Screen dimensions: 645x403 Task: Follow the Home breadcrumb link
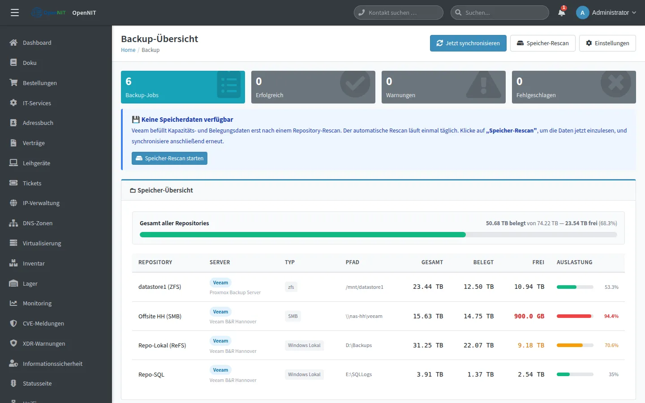(x=128, y=50)
